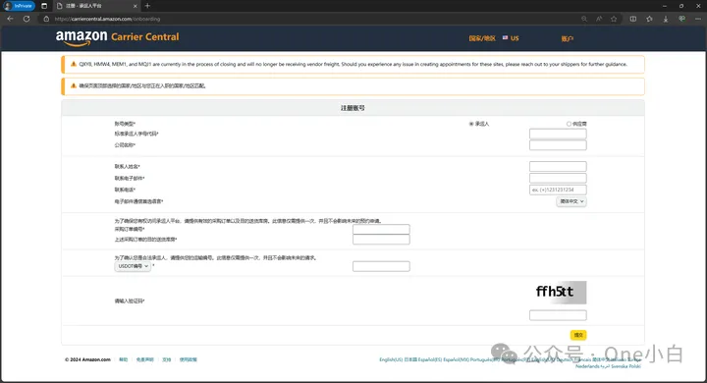The width and height of the screenshot is (707, 383).
Task: Open the fourth footer link, terms of use
Action: click(x=188, y=359)
